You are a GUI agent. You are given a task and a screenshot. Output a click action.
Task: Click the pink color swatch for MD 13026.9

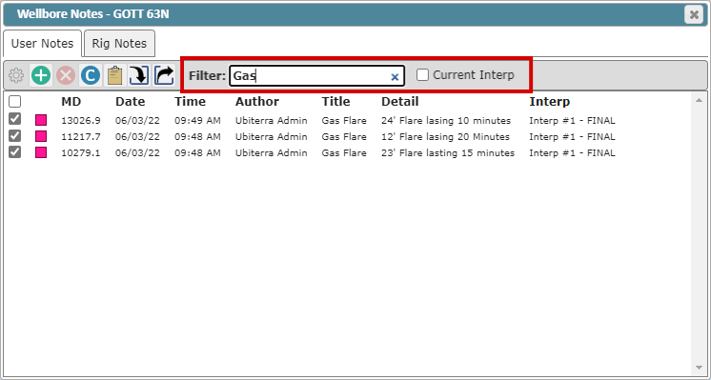pos(41,120)
